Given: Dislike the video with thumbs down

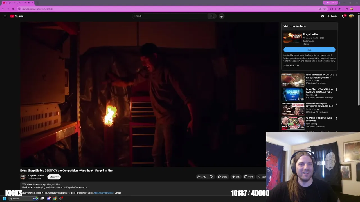Looking at the screenshot, I should [x=211, y=177].
